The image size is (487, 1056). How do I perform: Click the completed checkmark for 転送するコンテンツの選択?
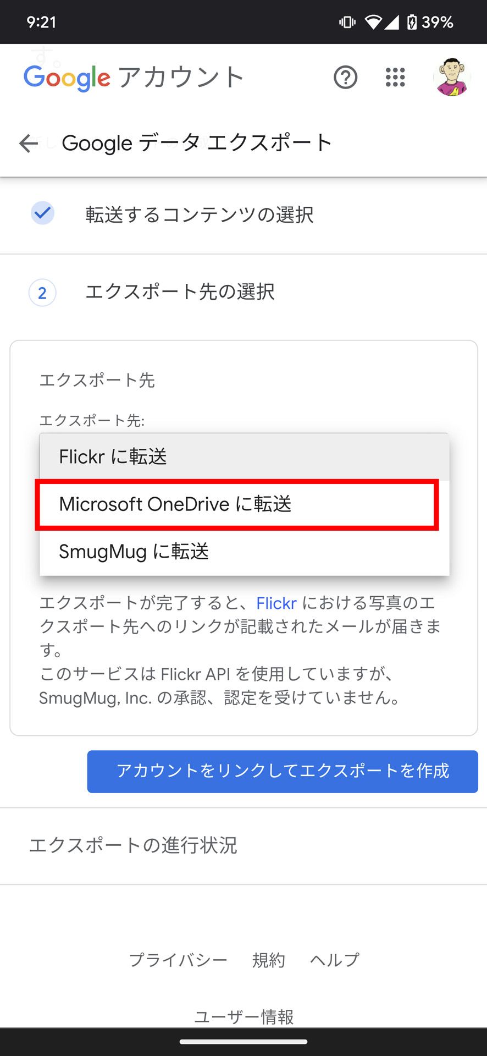42,213
